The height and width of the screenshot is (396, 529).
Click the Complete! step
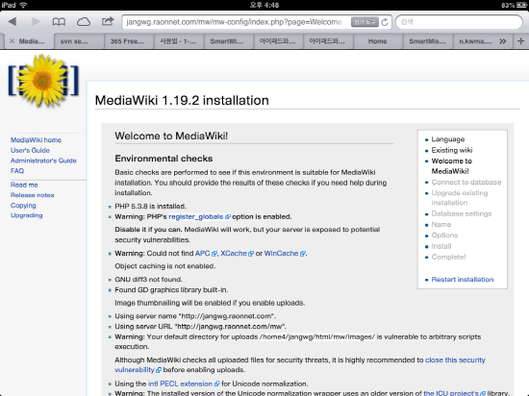(448, 257)
